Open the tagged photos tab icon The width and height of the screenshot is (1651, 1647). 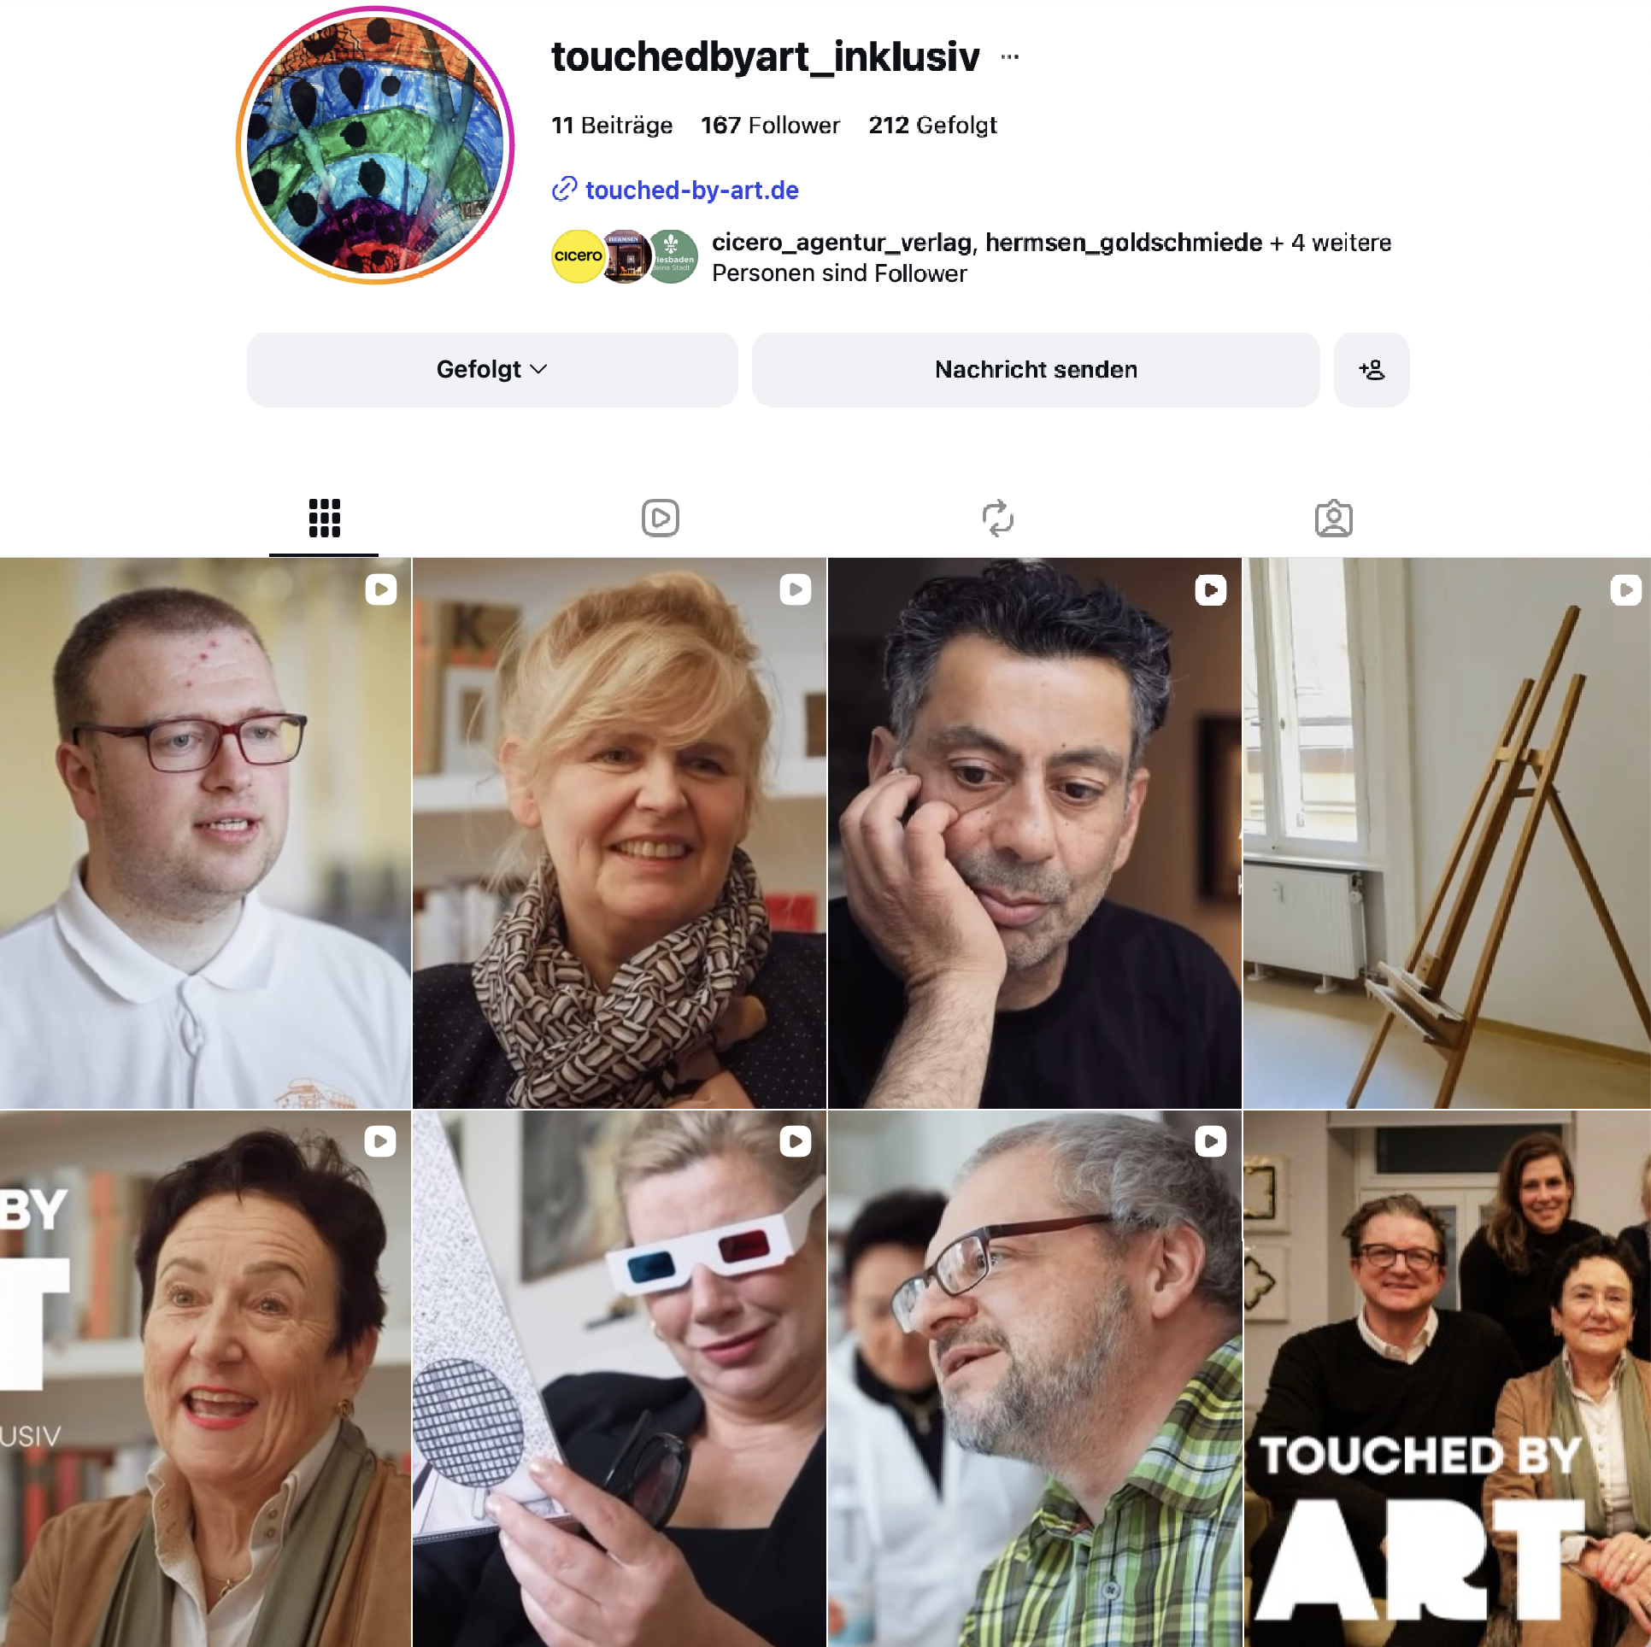point(1333,518)
